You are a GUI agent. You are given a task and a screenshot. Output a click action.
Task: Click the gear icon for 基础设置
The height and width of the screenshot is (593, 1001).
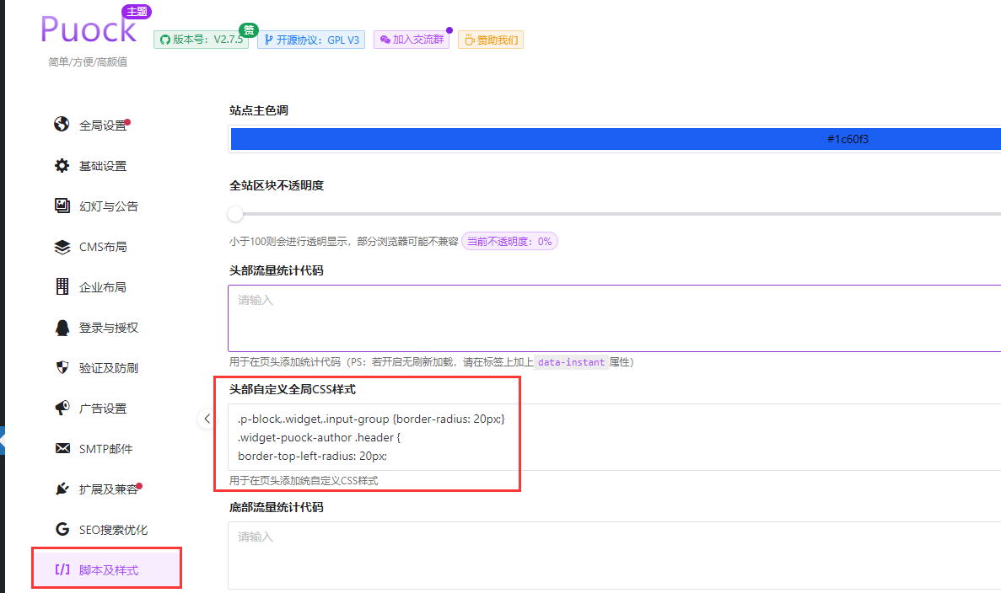tap(62, 166)
